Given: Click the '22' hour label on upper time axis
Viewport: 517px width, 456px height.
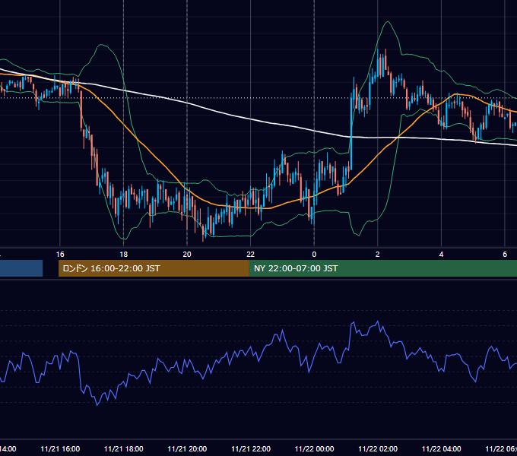Looking at the screenshot, I should (x=251, y=255).
